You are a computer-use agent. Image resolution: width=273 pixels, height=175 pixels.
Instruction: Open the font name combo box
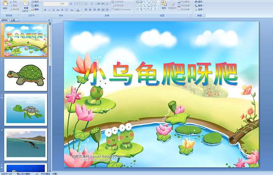click(52, 4)
